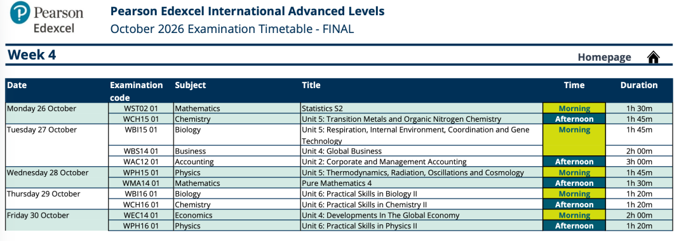Viewport: 686px width, 241px height.
Task: Click Afternoon cell for WCH15 01 Chemistry
Action: tap(574, 119)
